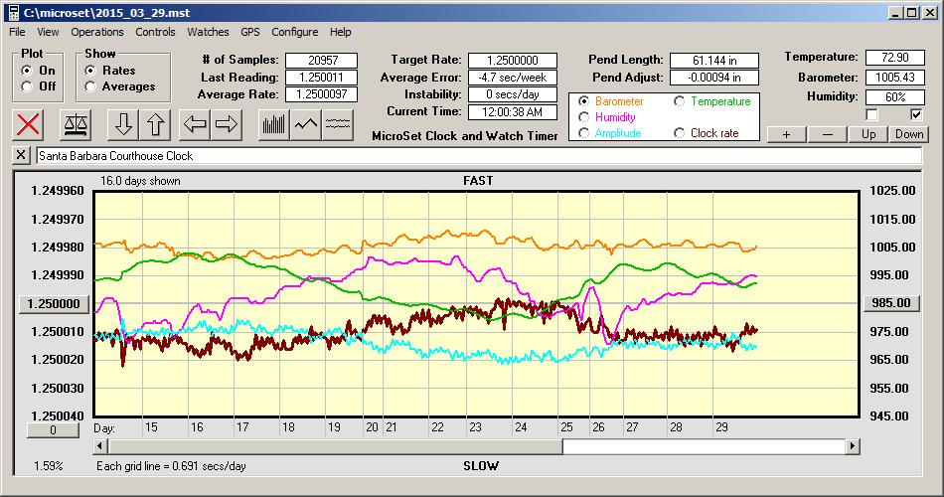Select the Barometer radio button
The height and width of the screenshot is (497, 944).
click(583, 101)
